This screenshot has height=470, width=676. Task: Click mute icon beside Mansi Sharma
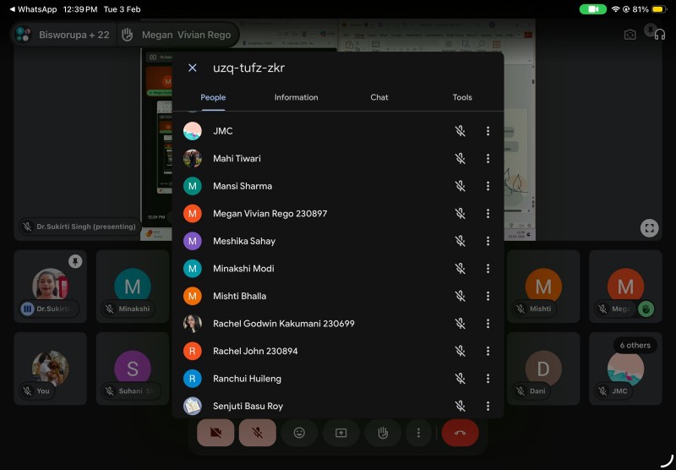(461, 186)
